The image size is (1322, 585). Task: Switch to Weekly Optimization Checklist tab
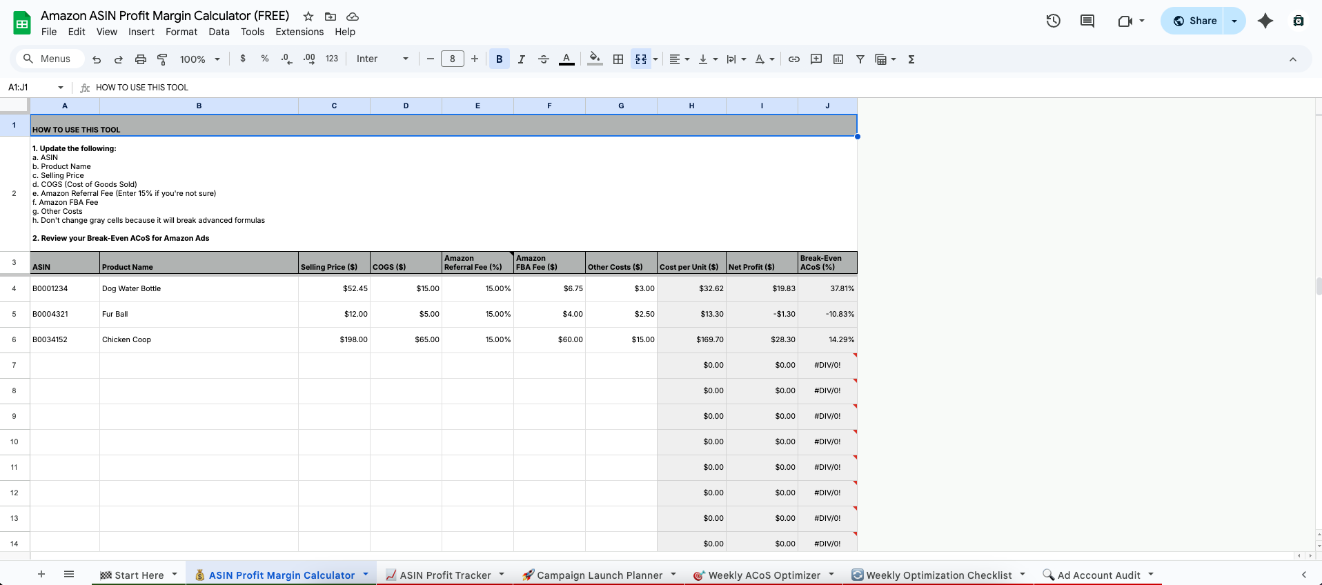point(938,575)
